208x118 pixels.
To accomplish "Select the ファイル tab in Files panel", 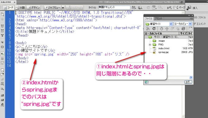I will pos(149,19).
